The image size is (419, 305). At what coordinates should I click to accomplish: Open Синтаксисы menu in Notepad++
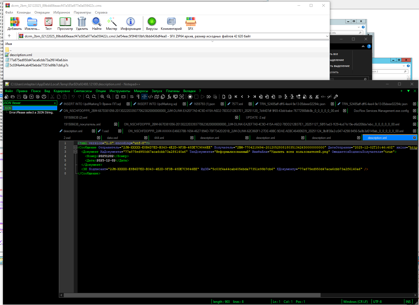83,91
